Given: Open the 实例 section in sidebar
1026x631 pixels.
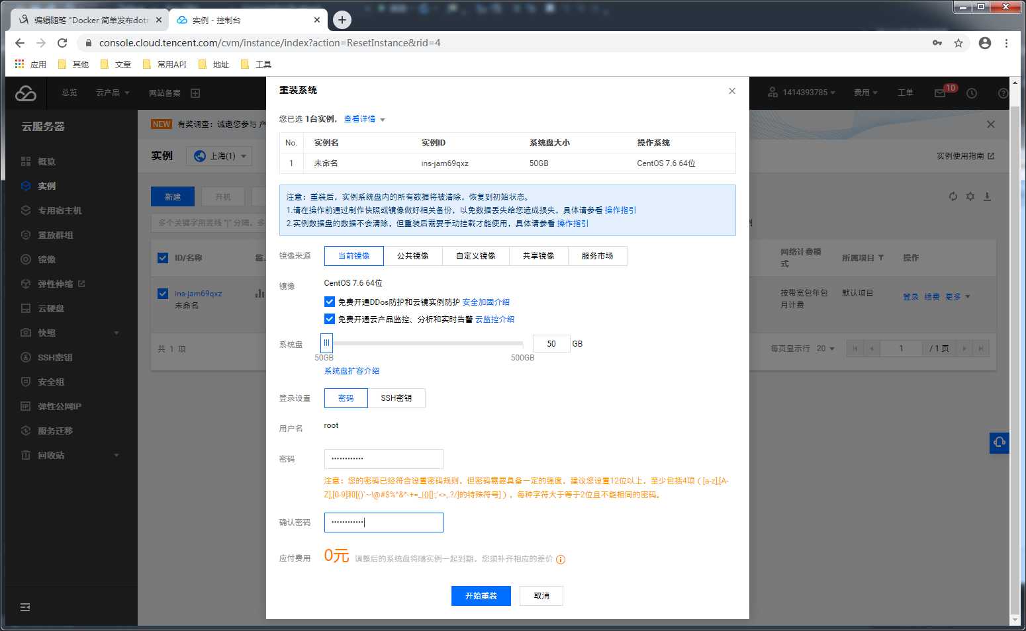Looking at the screenshot, I should pos(46,186).
